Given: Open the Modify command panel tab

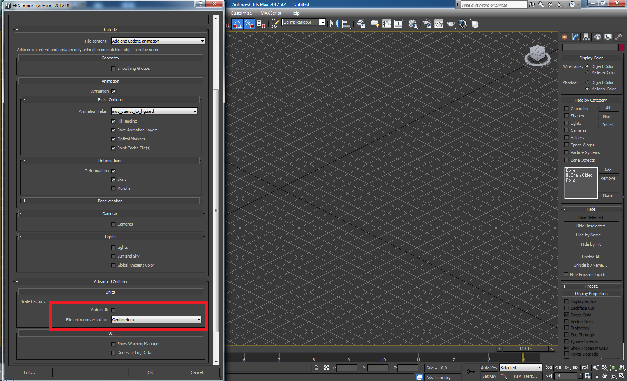Looking at the screenshot, I should [575, 37].
